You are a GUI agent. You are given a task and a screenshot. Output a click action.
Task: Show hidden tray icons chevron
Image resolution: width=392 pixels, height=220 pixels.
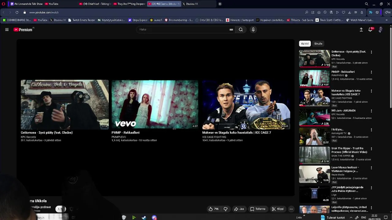351,218
